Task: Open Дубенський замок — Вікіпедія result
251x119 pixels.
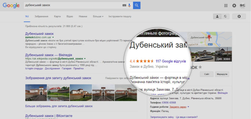Action: click(49, 55)
